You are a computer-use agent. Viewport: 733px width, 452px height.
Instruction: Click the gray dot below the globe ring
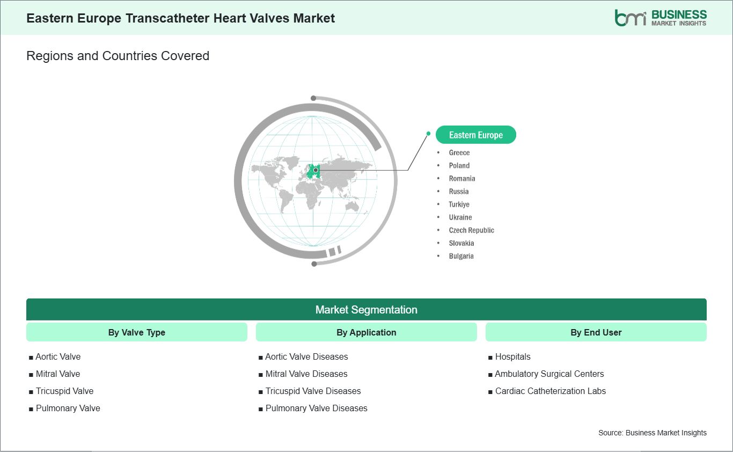pyautogui.click(x=314, y=264)
